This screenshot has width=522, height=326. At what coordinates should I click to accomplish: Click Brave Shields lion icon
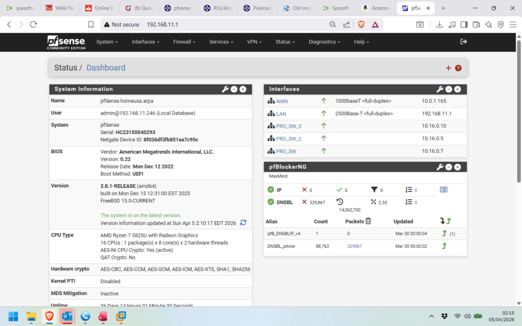[361, 25]
